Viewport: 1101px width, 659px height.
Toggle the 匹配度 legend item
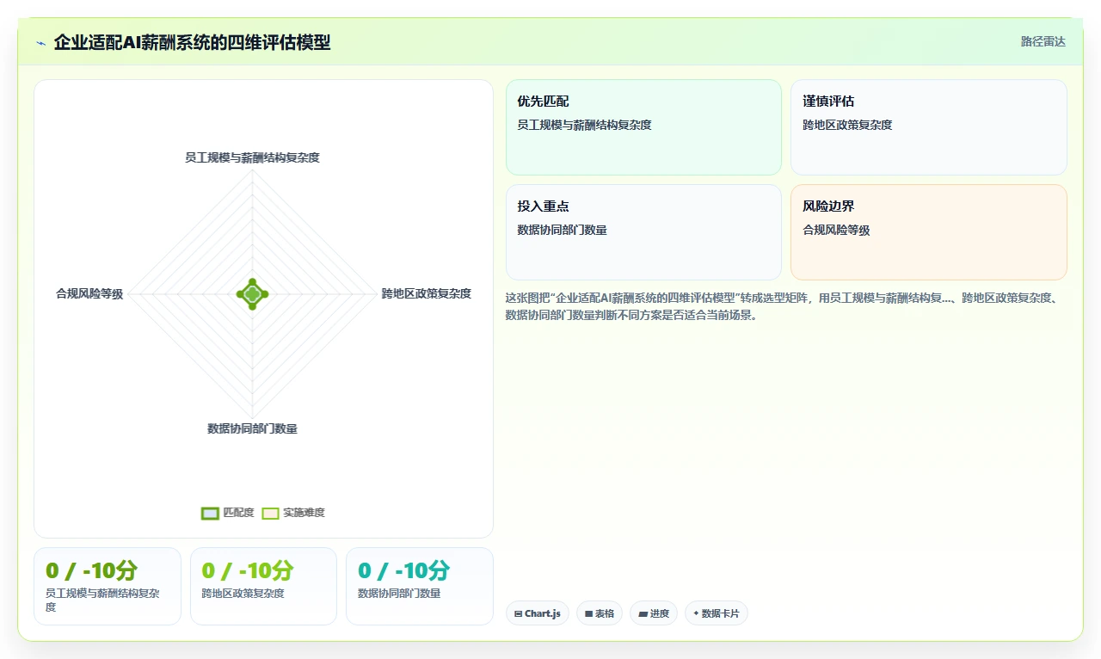point(227,513)
